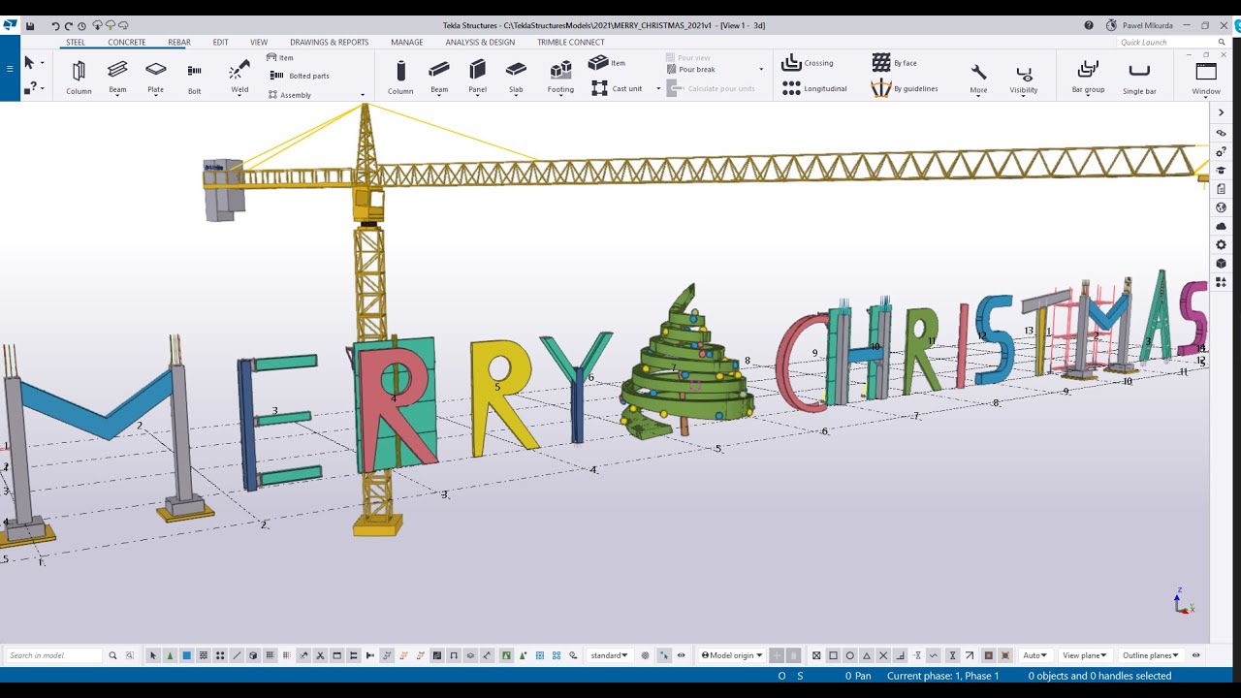The height and width of the screenshot is (698, 1241).
Task: Expand the Assembly dropdown
Action: coord(363,95)
